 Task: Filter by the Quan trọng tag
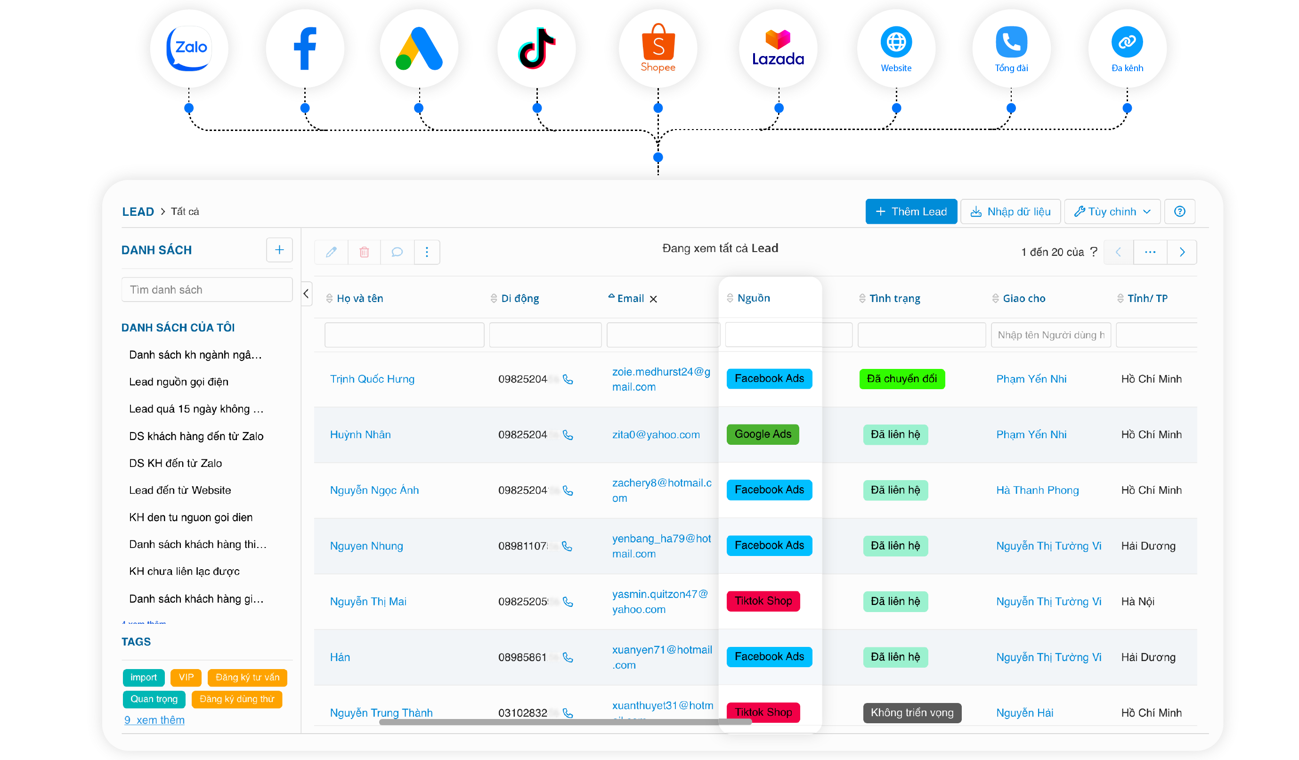pyautogui.click(x=154, y=699)
